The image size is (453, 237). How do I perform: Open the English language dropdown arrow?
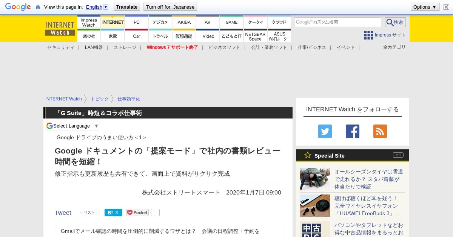coord(106,7)
